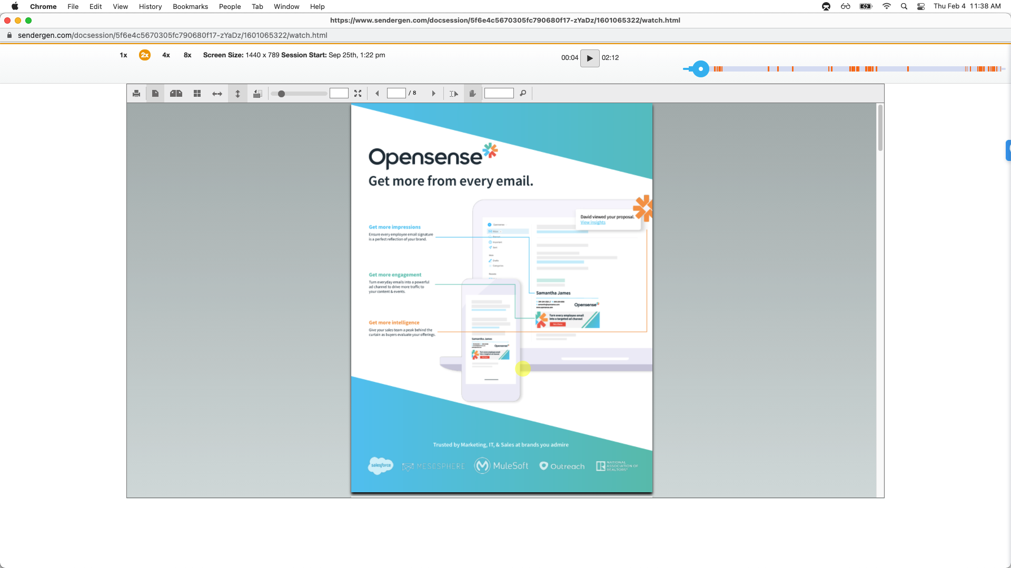
Task: Open the Control Center icon
Action: 921,6
